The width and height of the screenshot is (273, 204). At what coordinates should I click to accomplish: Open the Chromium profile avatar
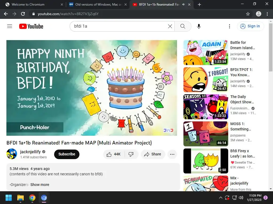259,14
